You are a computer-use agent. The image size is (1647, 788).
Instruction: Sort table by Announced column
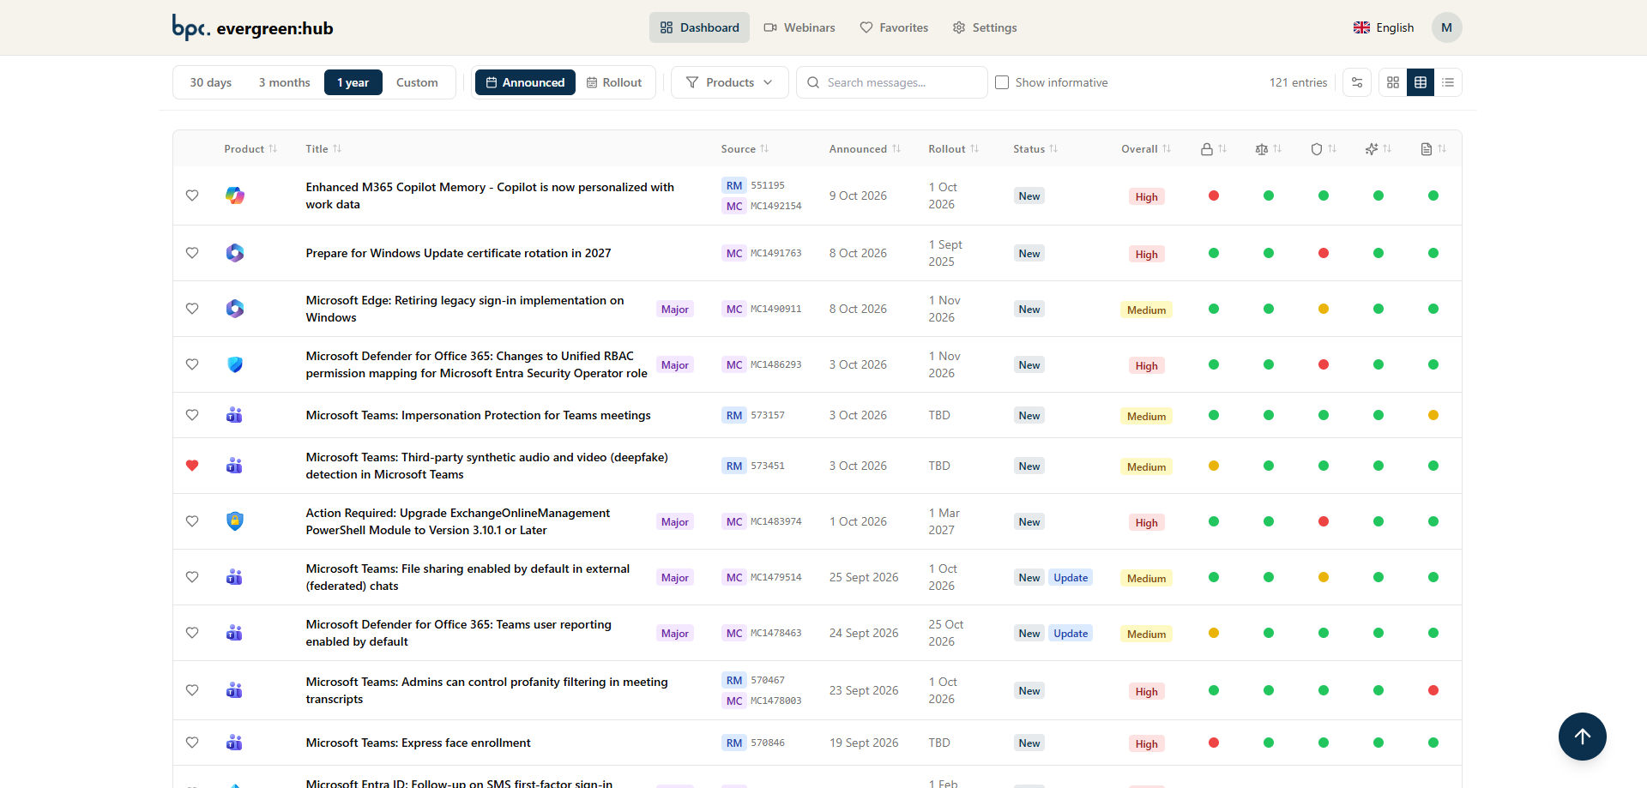(865, 149)
